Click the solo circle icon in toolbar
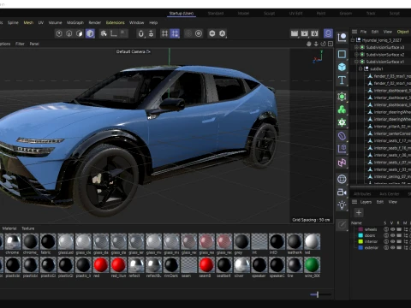 [x=199, y=33]
